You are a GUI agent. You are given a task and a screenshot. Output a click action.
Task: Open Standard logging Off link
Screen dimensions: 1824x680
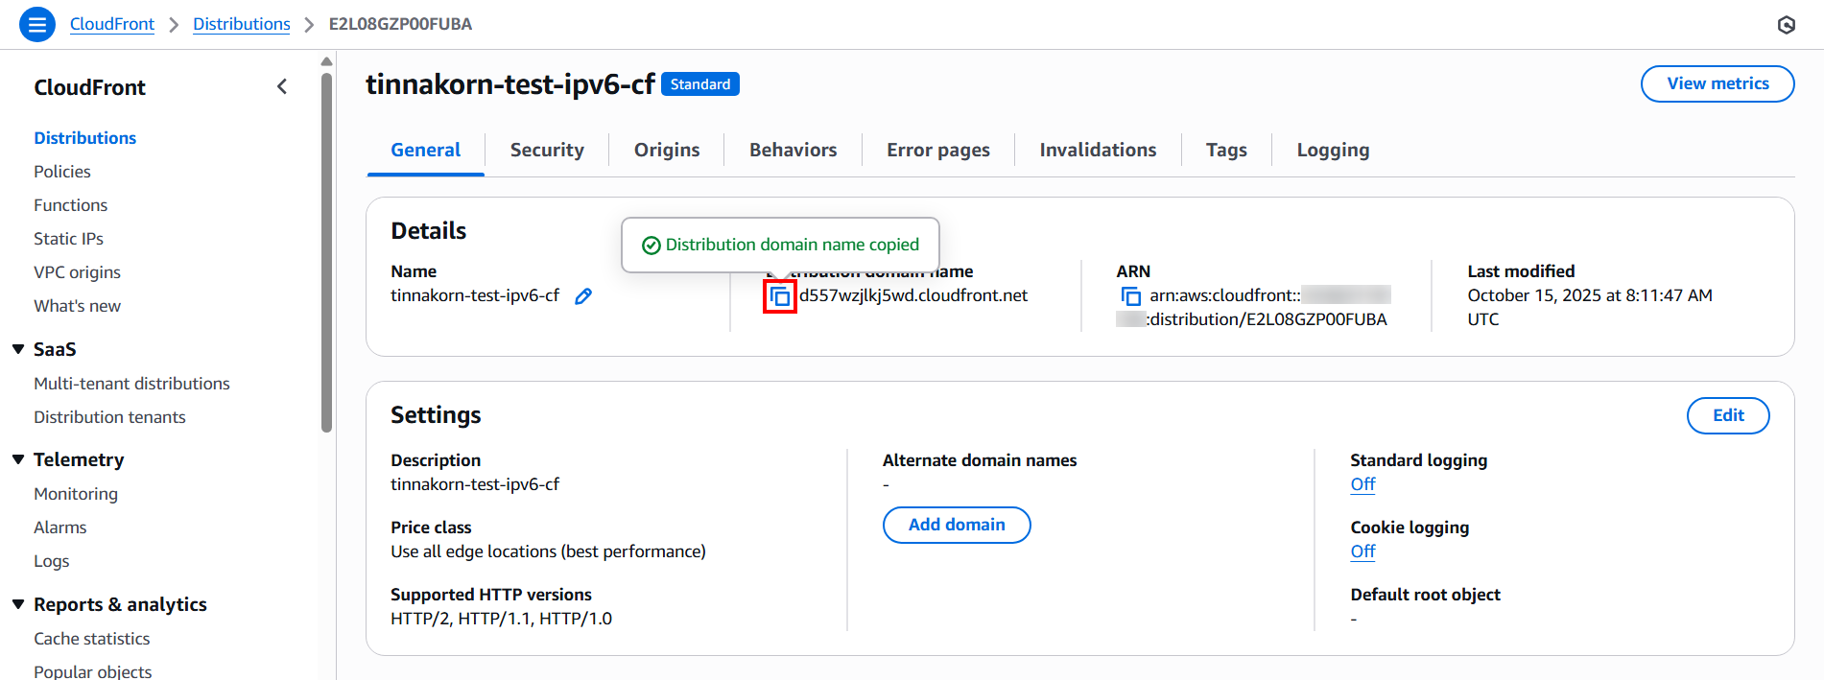point(1362,484)
